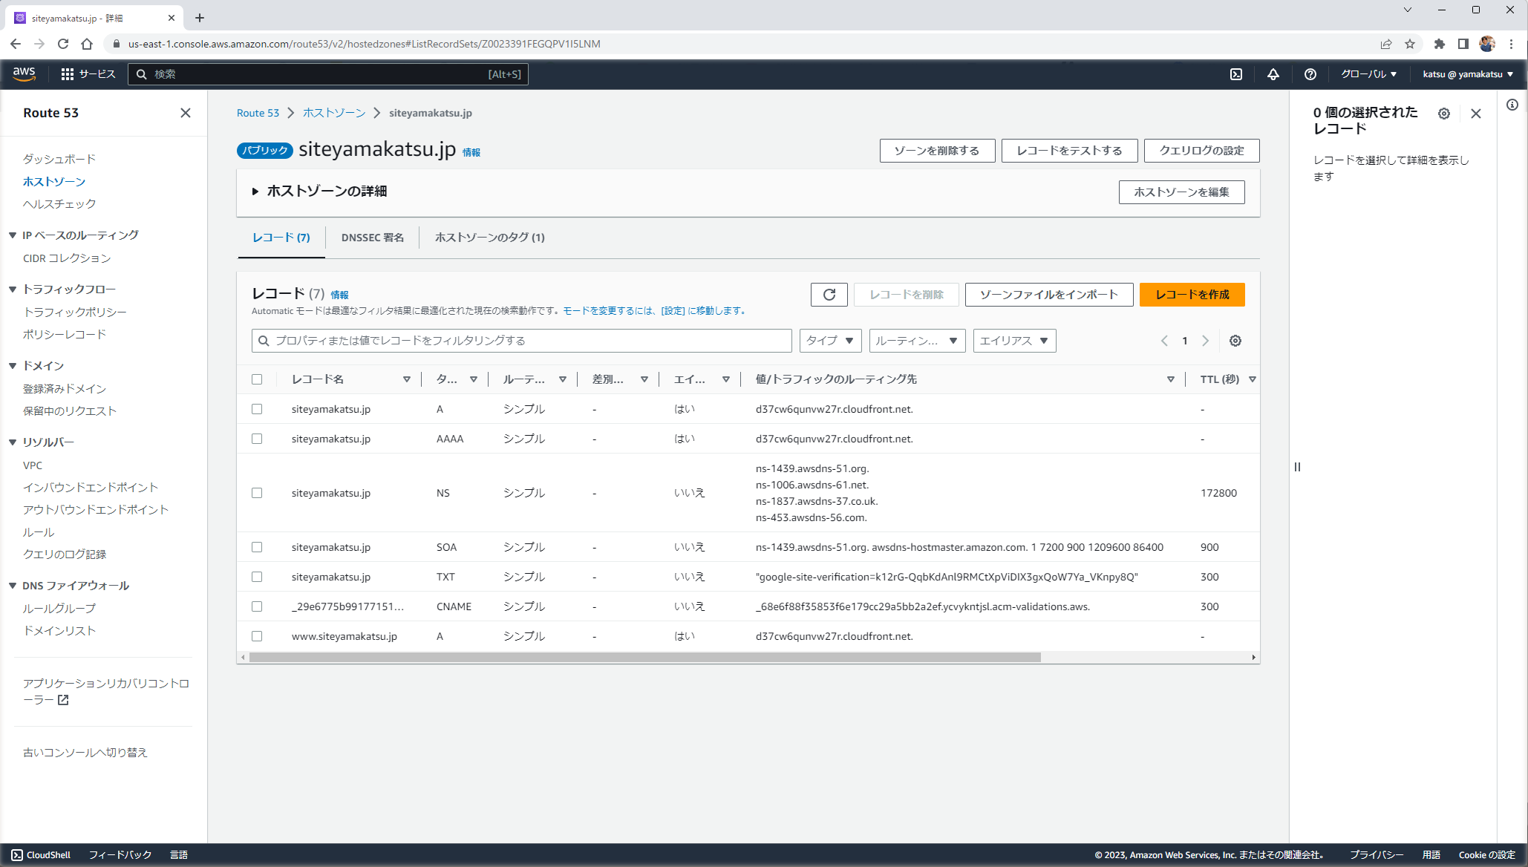1528x867 pixels.
Task: Select the siteyamakatsu.jp A record checkbox
Action: (257, 409)
